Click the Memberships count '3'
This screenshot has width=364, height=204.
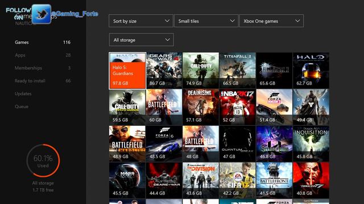(69, 68)
